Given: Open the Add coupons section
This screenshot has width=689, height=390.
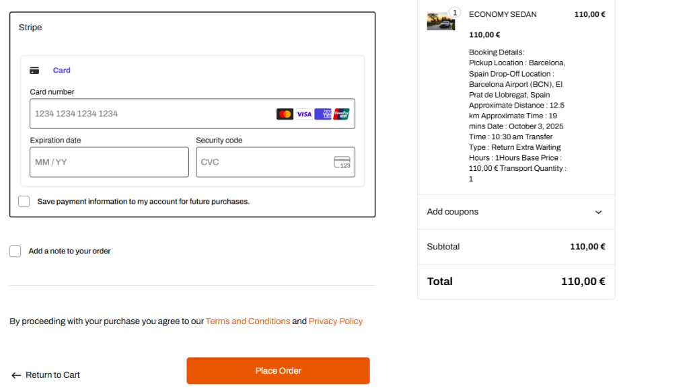Looking at the screenshot, I should click(453, 212).
